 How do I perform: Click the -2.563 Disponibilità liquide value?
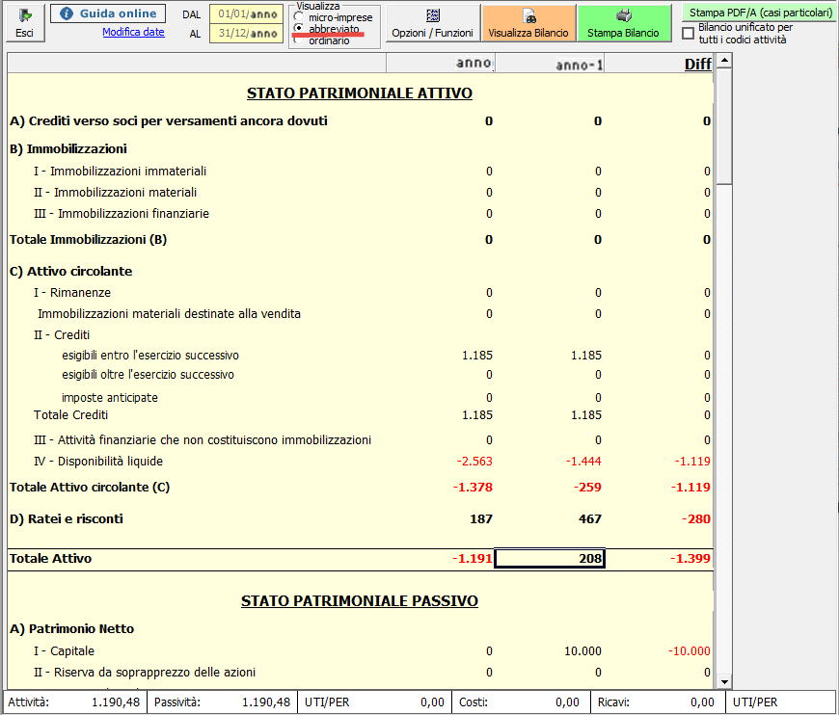pos(474,462)
